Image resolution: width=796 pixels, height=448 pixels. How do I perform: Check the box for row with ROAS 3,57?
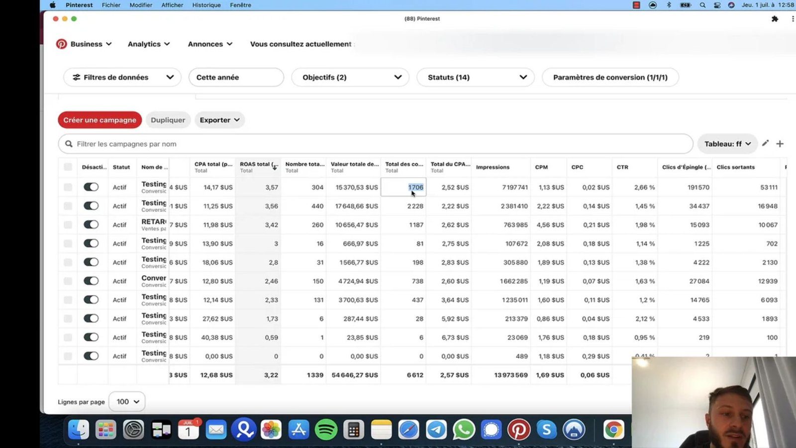[x=68, y=187]
